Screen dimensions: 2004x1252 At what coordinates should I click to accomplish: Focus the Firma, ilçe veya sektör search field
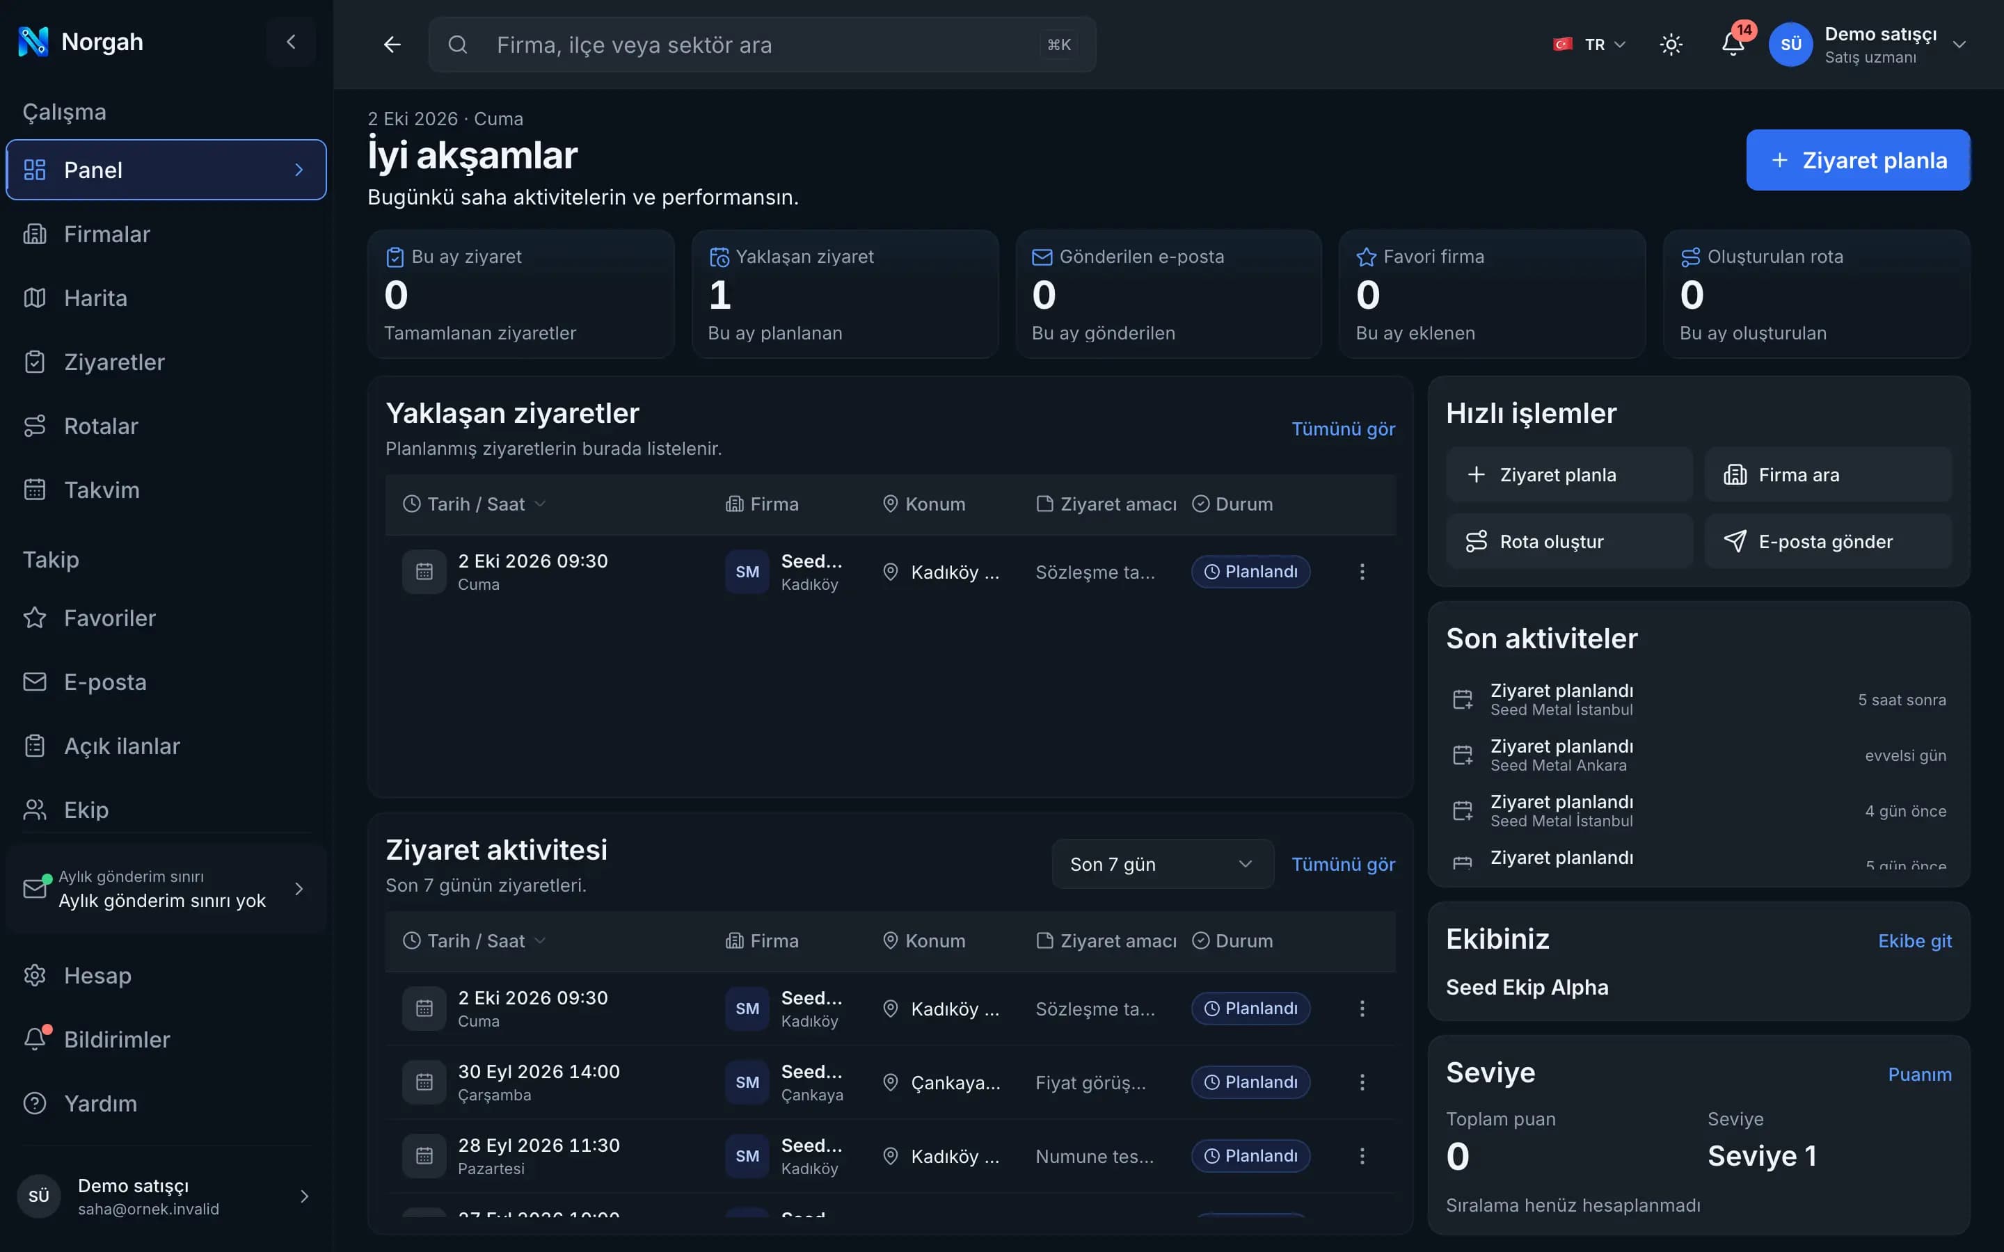762,45
